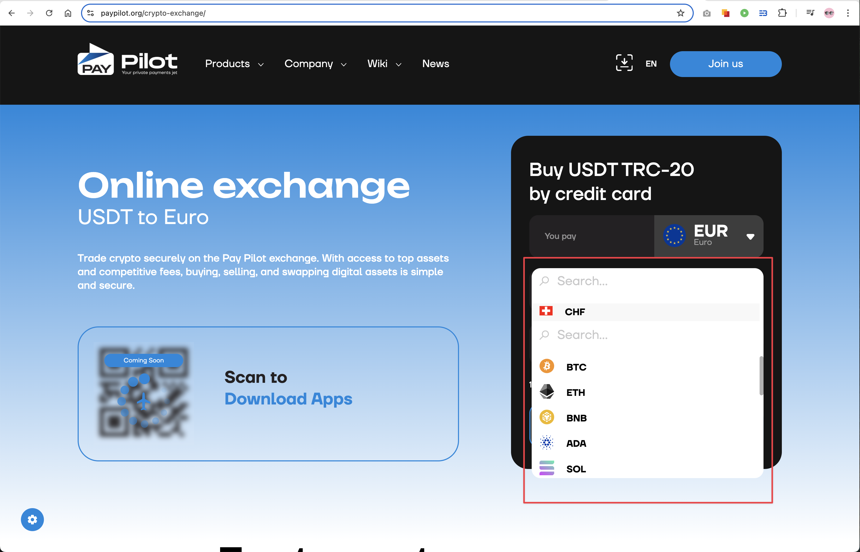Pick ADA from the crypto list
Image resolution: width=860 pixels, height=552 pixels.
pos(576,443)
